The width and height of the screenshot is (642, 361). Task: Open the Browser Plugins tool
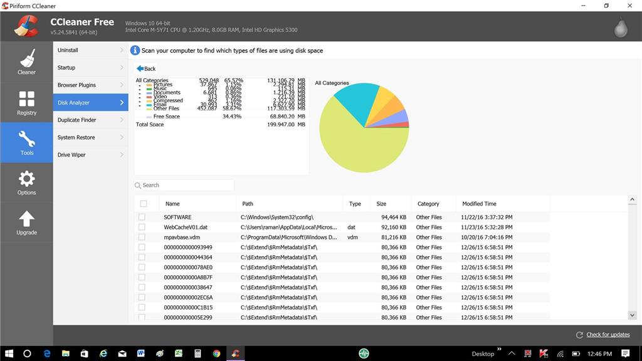point(90,85)
